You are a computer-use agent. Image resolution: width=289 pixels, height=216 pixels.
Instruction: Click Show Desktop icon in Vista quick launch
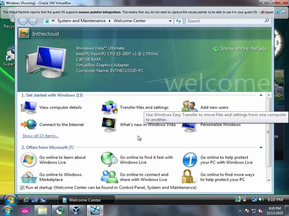[x=35, y=200]
